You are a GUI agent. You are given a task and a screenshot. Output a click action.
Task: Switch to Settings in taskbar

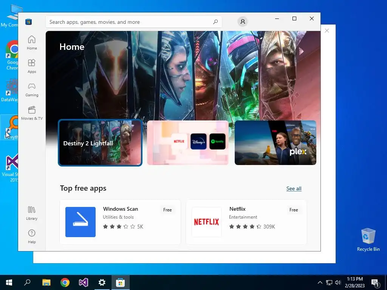[x=102, y=282]
